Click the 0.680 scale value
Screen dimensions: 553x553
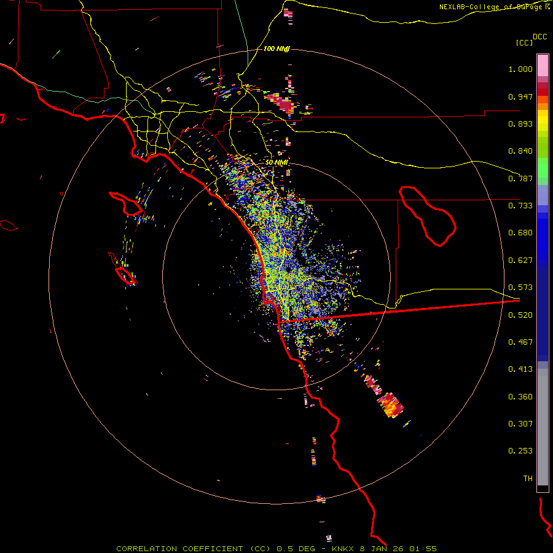pos(520,233)
